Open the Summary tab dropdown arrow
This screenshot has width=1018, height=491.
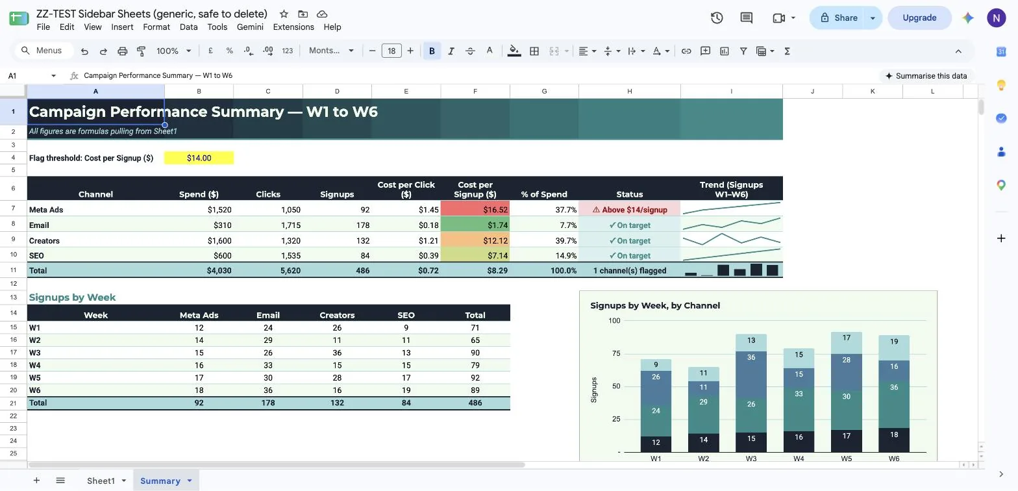tap(190, 481)
